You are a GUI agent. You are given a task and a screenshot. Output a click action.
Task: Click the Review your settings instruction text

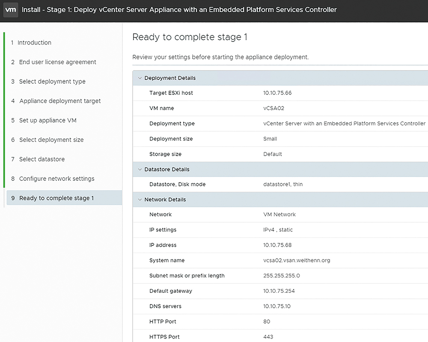(220, 57)
